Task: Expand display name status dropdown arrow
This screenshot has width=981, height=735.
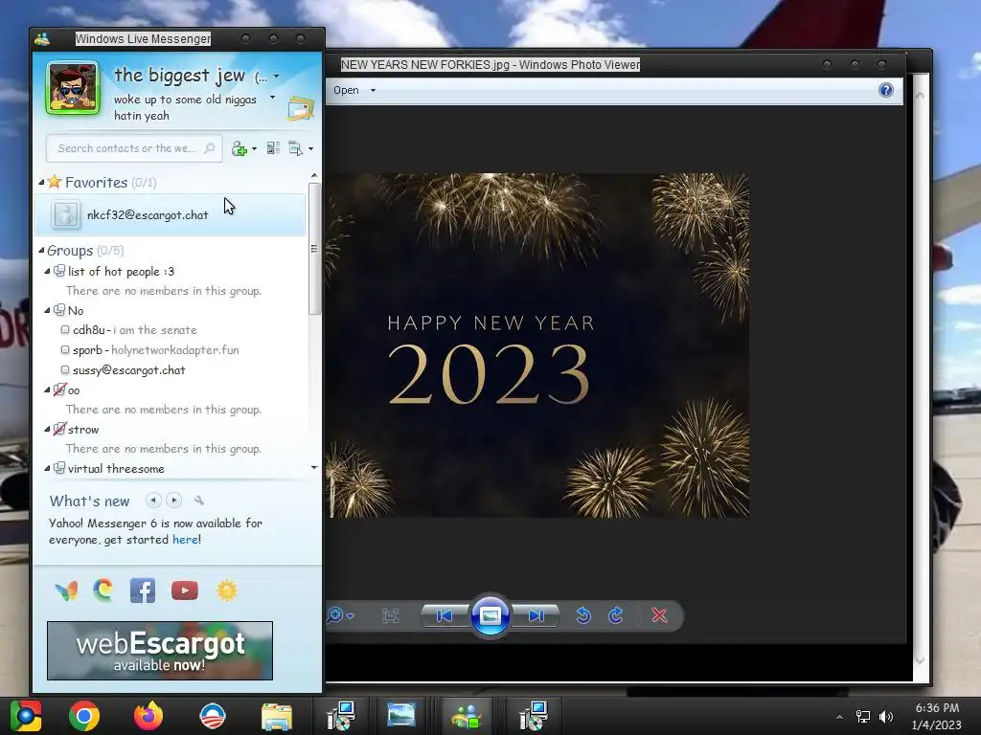Action: pyautogui.click(x=277, y=77)
